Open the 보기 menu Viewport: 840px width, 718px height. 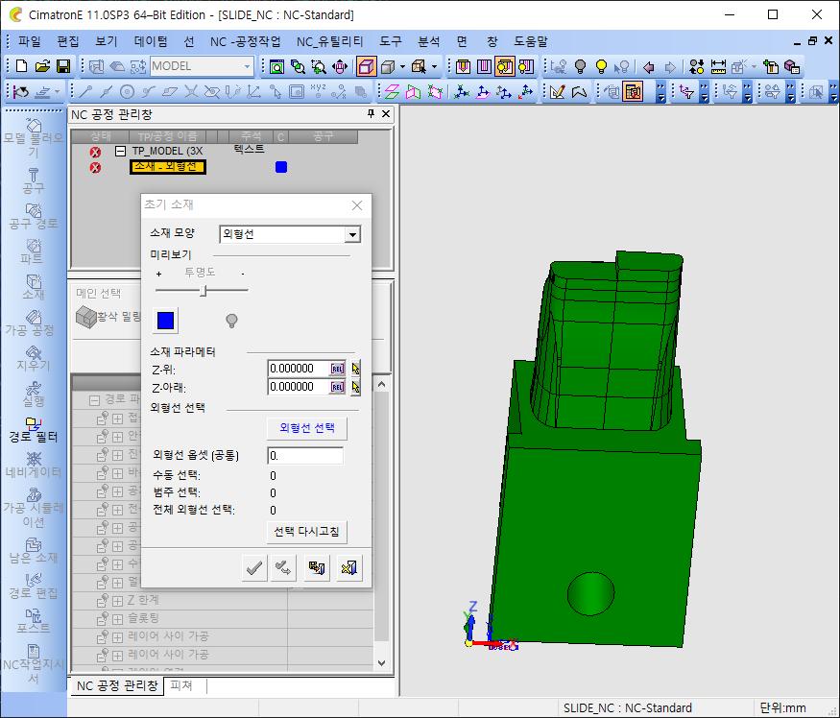pyautogui.click(x=107, y=41)
